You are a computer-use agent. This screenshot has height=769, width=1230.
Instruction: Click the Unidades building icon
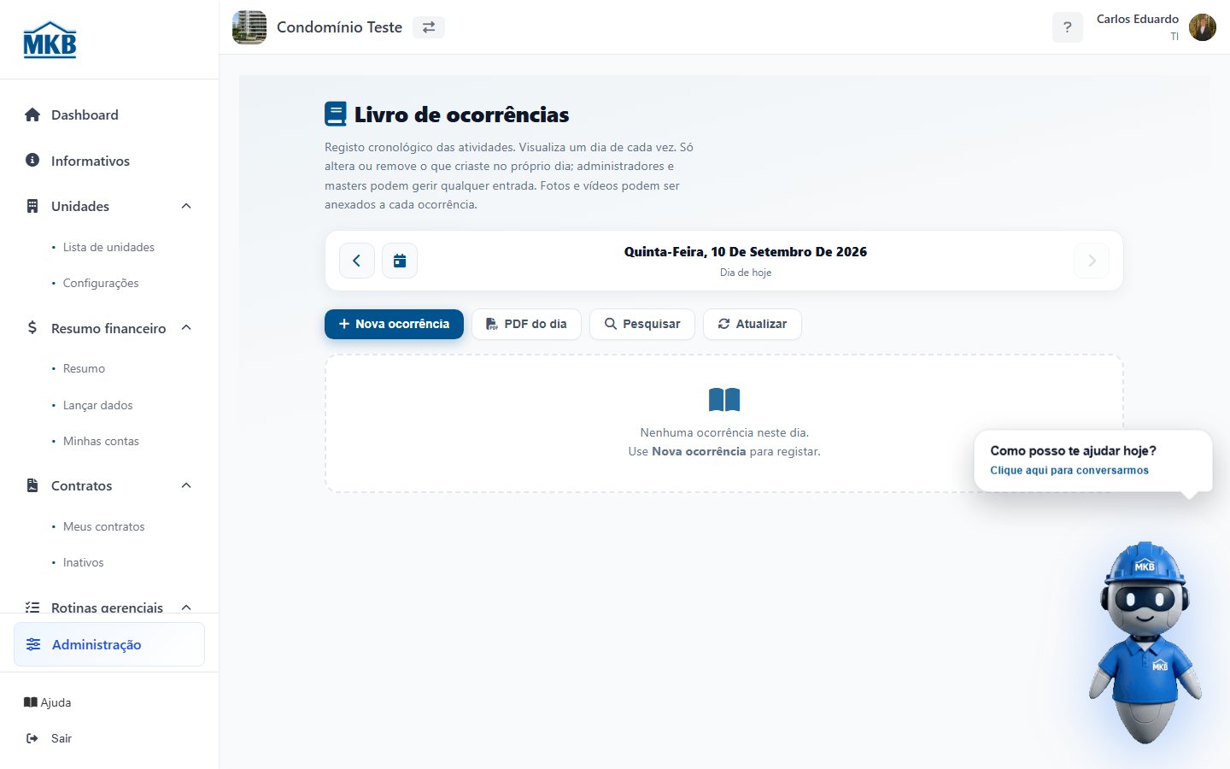click(x=32, y=206)
